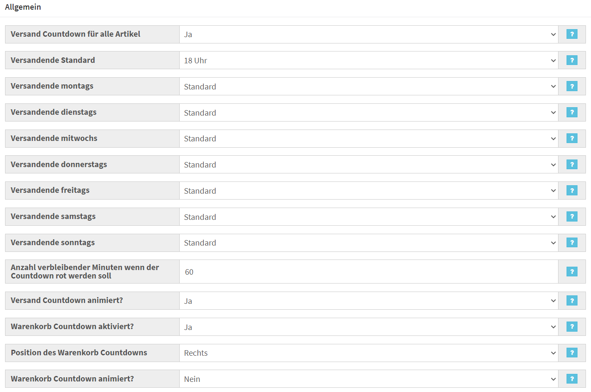Open Position des Warenkorb Countdowns Rechts dropdown
Viewport: 591px width, 392px height.
[x=369, y=353]
